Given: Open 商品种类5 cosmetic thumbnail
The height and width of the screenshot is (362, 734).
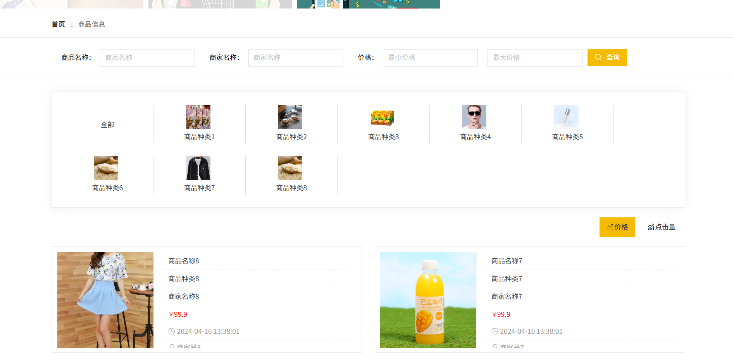Looking at the screenshot, I should pos(566,117).
